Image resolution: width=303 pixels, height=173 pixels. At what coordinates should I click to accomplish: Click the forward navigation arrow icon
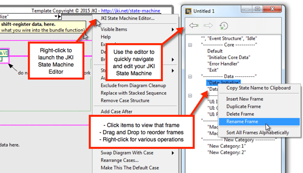pos(208,26)
